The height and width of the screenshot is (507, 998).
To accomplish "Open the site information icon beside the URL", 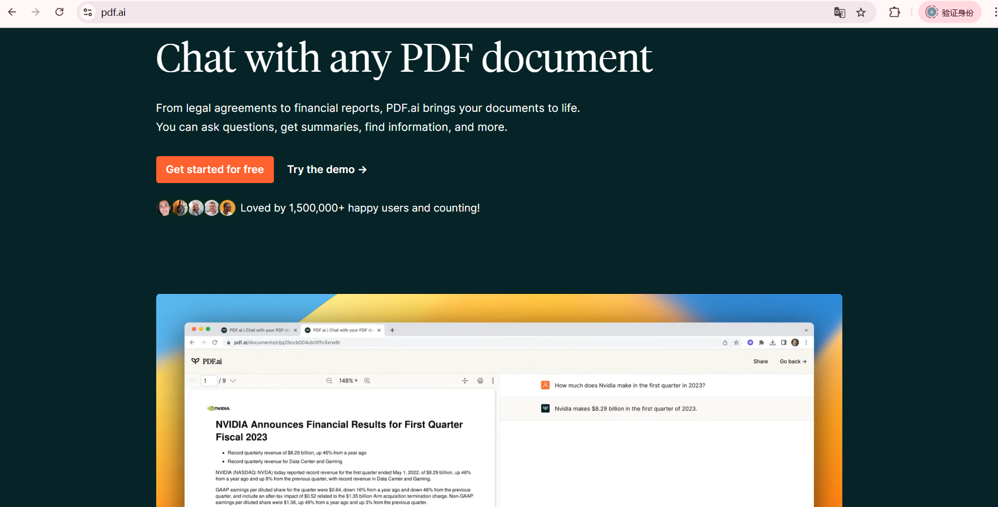I will (x=88, y=12).
